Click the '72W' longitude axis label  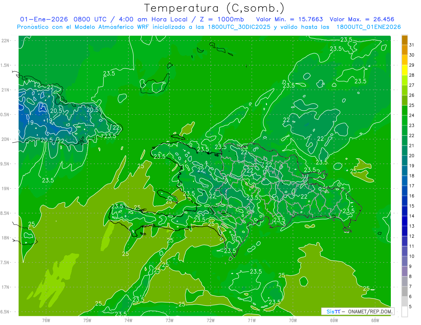[x=210, y=320]
